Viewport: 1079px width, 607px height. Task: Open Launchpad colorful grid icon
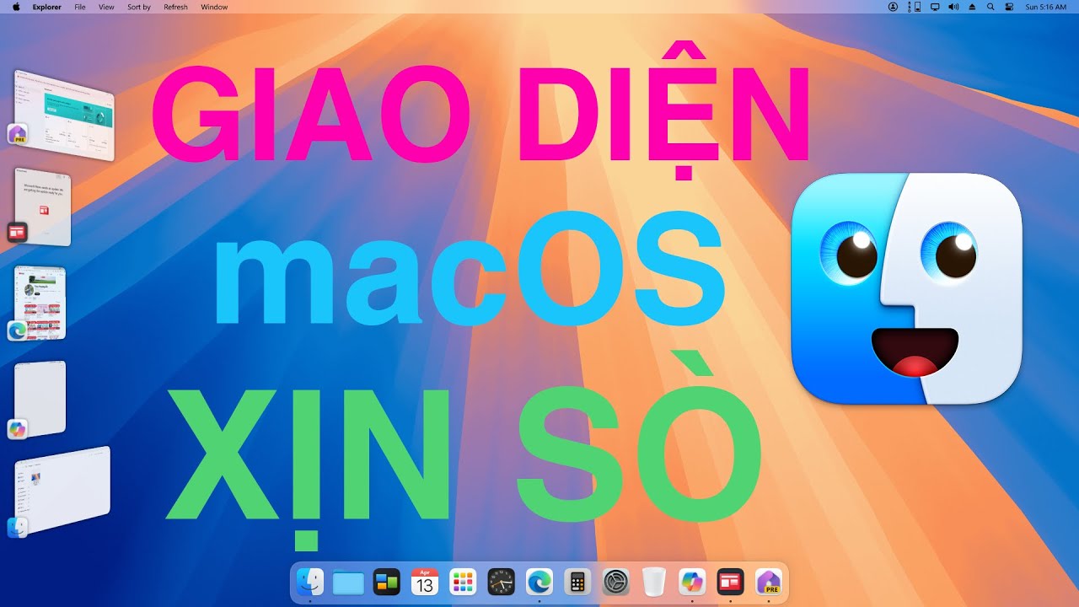point(463,582)
